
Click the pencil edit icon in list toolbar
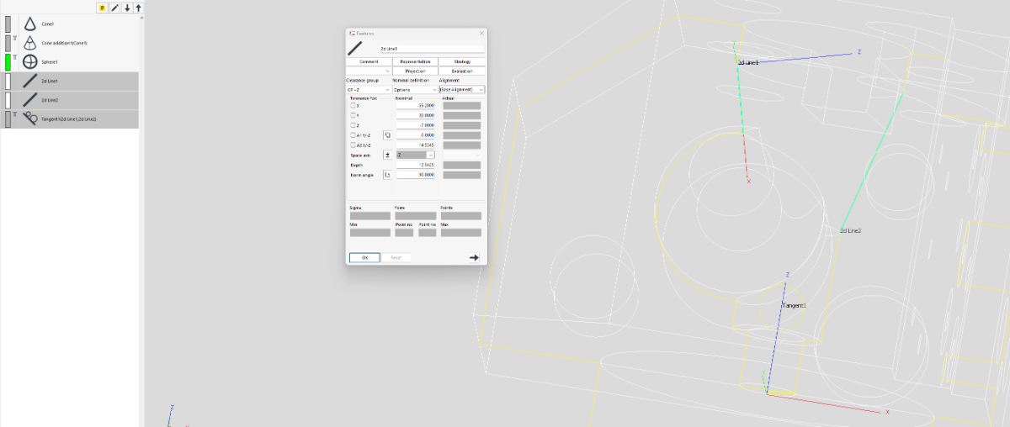click(114, 8)
